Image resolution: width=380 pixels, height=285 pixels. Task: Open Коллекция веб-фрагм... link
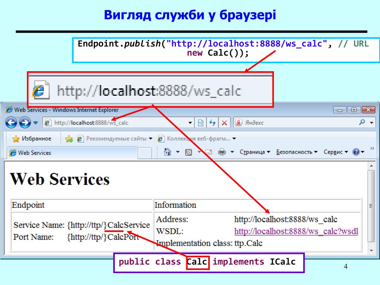tap(194, 139)
